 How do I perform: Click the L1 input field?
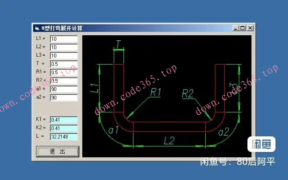pos(64,39)
